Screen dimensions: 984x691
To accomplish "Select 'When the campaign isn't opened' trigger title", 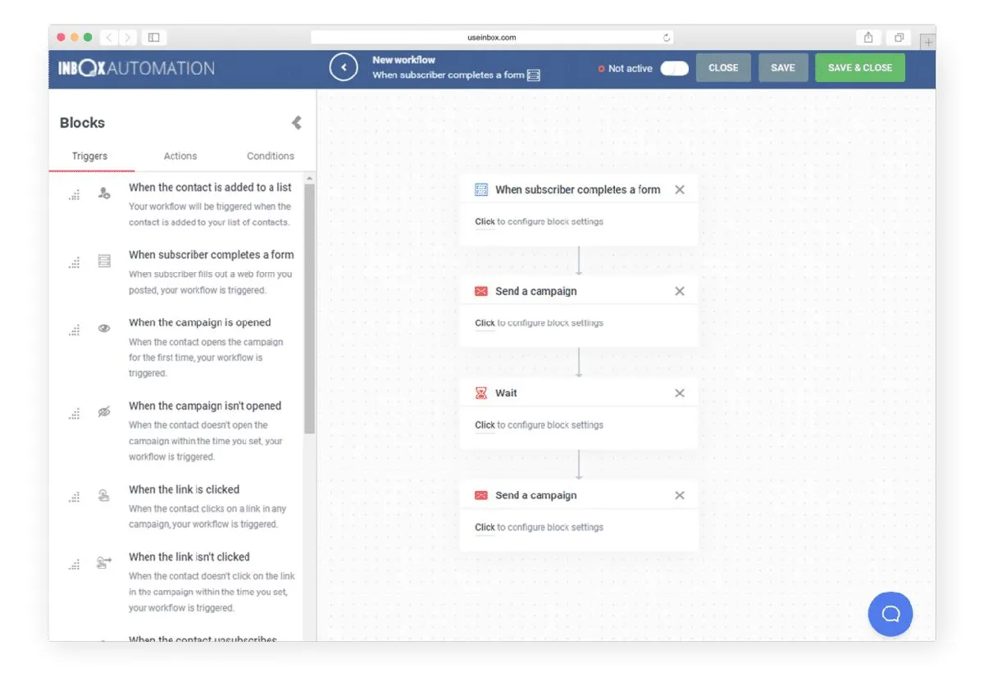I will pyautogui.click(x=205, y=406).
